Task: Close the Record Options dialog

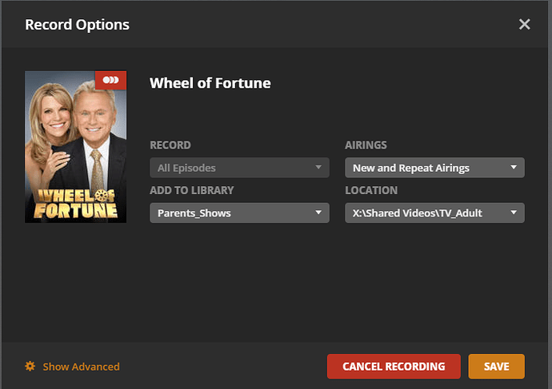Action: (x=524, y=25)
